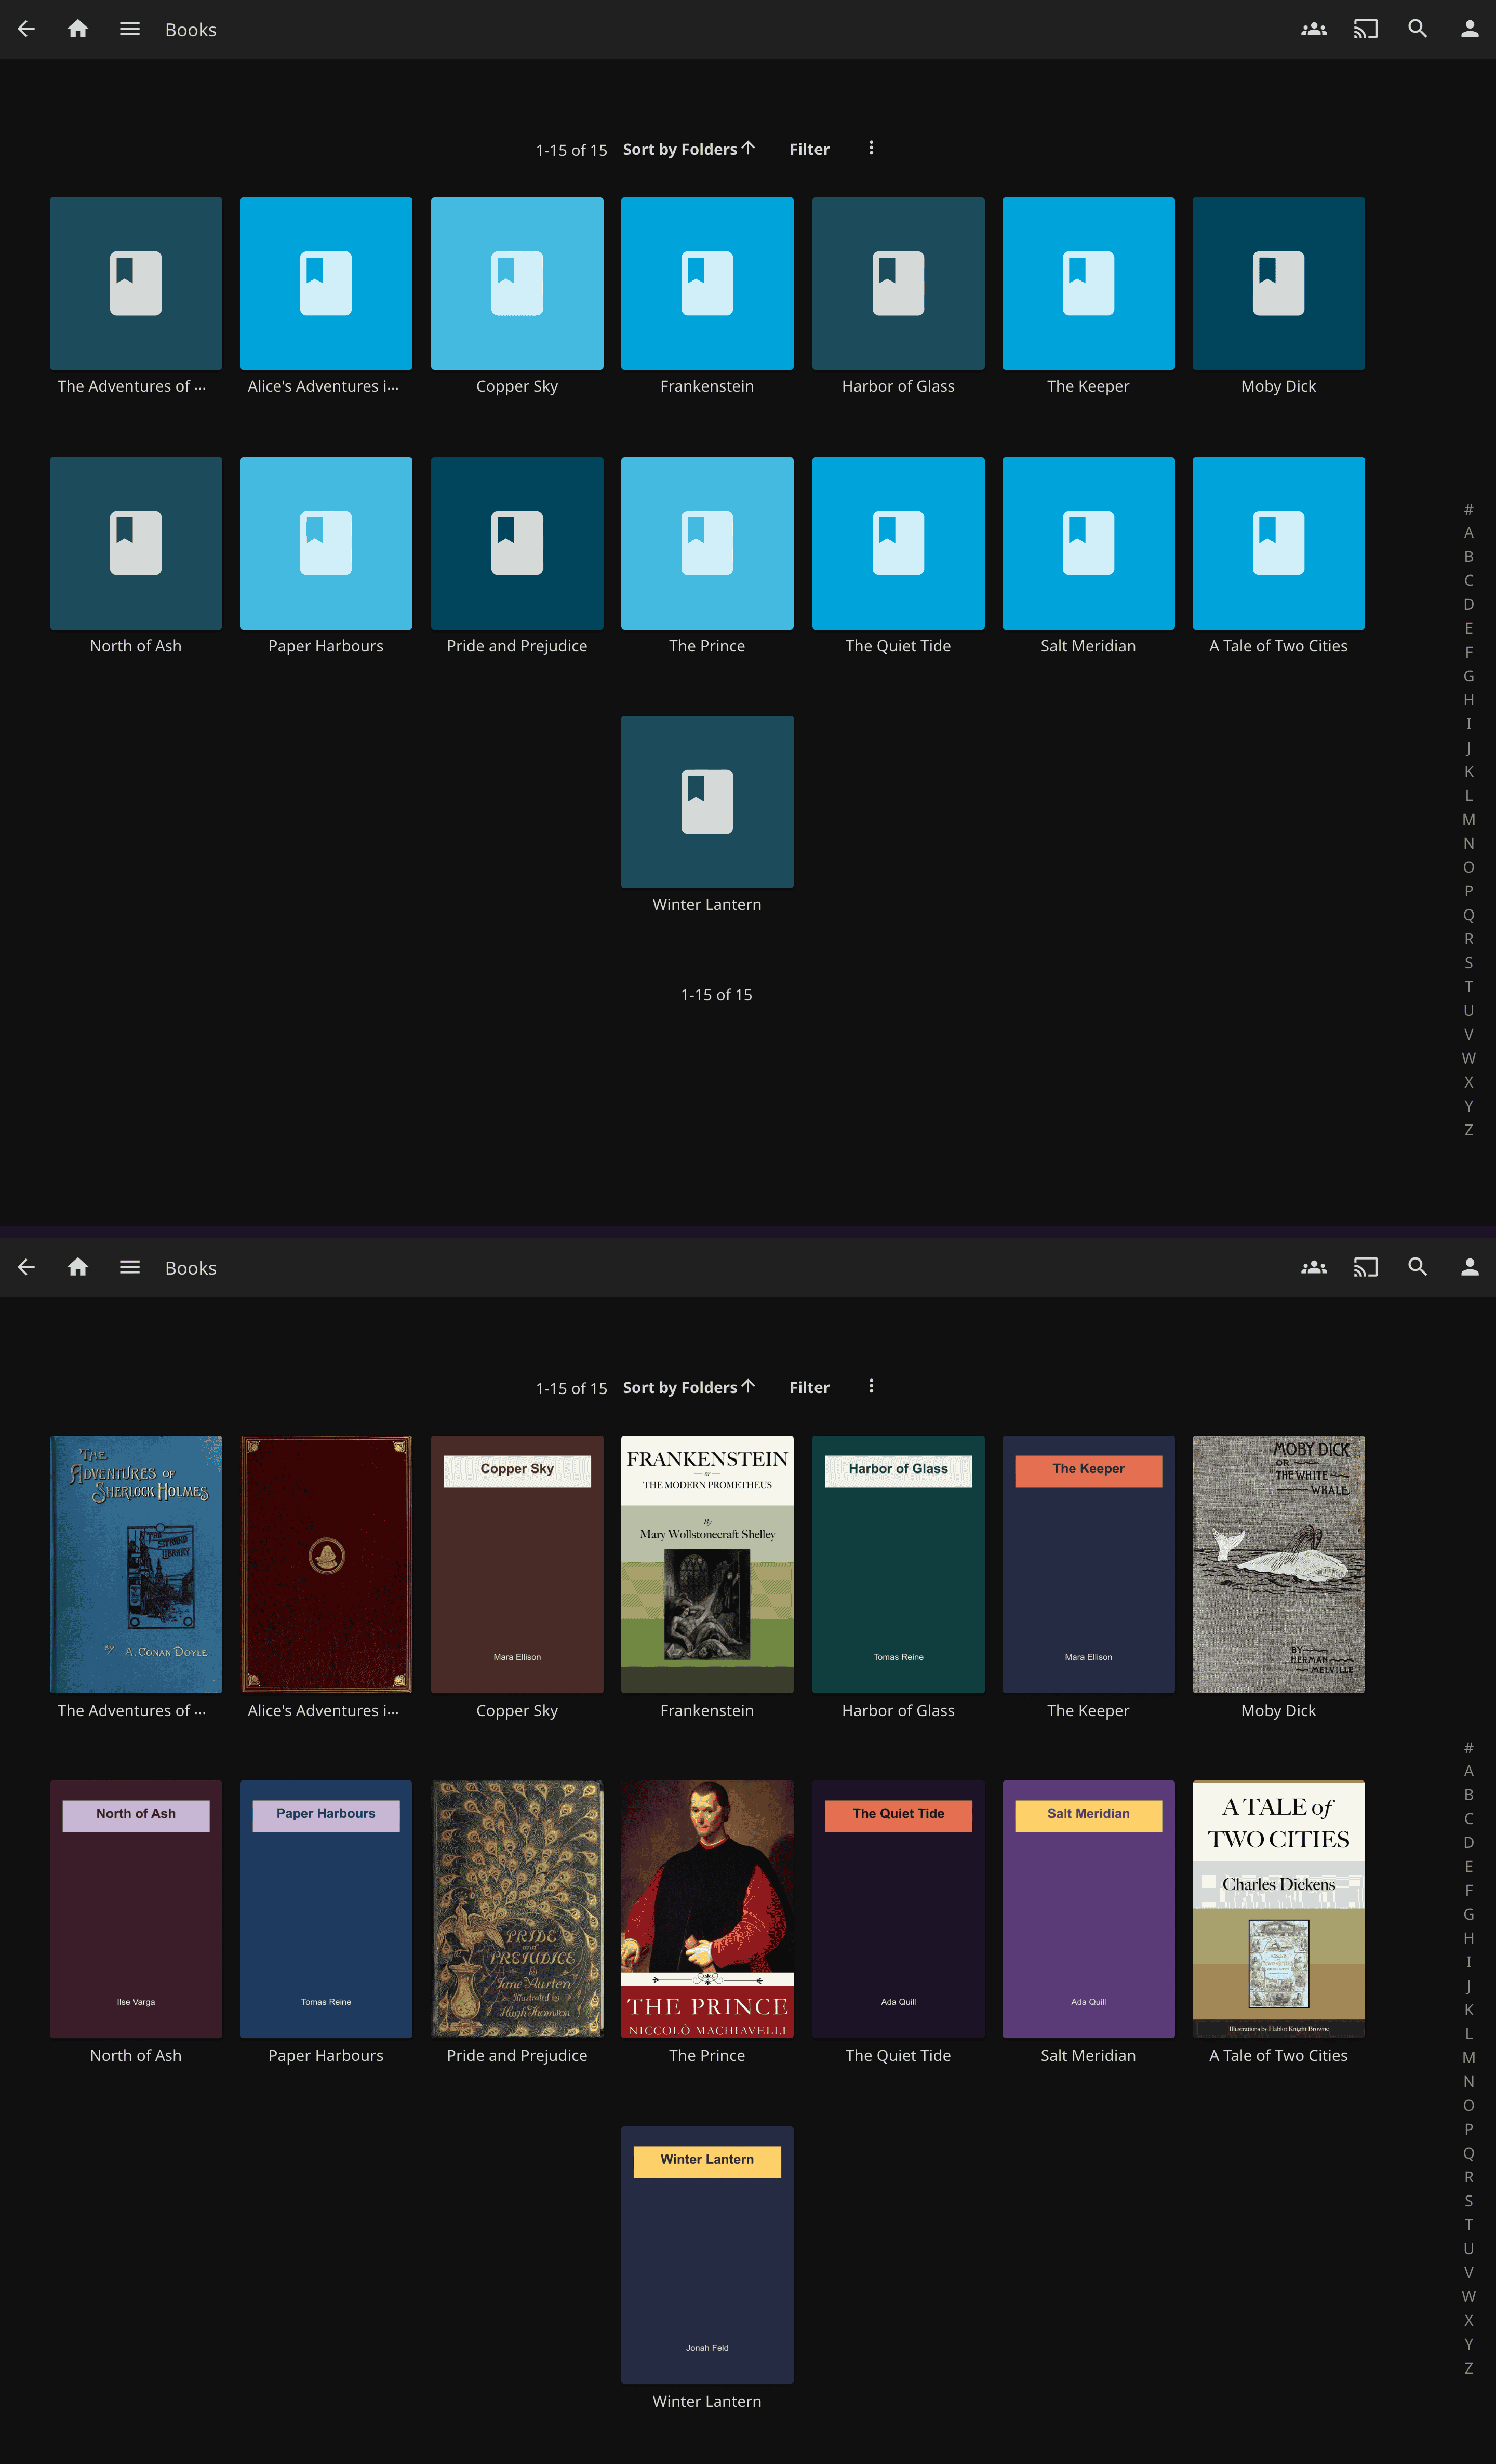This screenshot has width=1496, height=2464.
Task: Open the Harbor of Glass placeholder tile
Action: (x=898, y=283)
